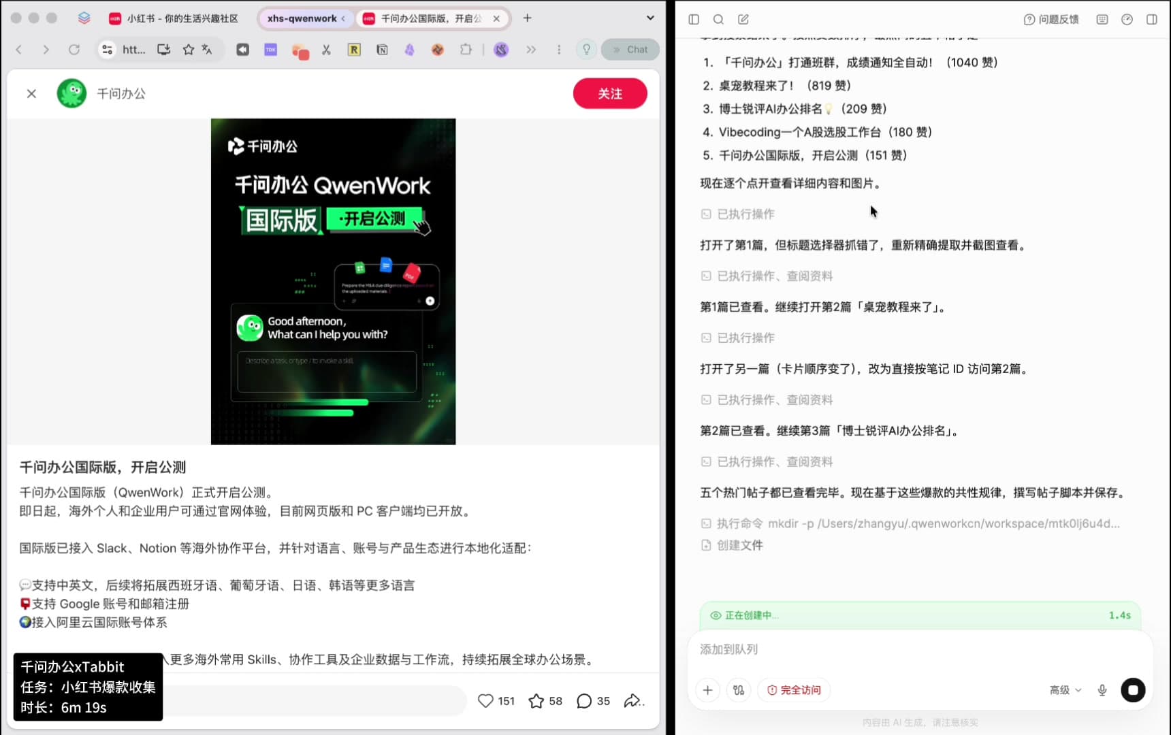The image size is (1171, 735).
Task: Open the yellow R extension icon
Action: [354, 50]
